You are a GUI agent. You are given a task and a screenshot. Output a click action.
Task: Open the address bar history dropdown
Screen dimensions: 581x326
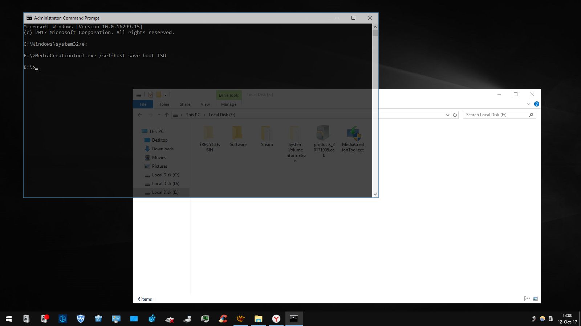pyautogui.click(x=447, y=115)
